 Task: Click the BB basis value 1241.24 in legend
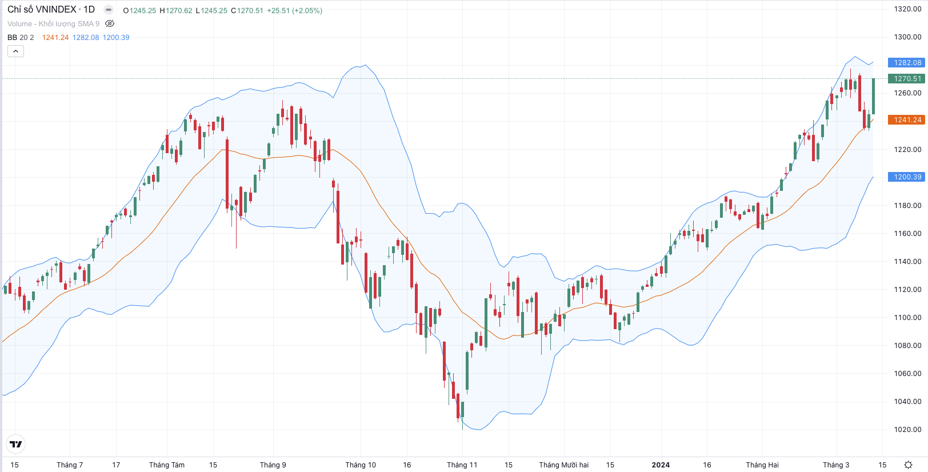tap(55, 37)
